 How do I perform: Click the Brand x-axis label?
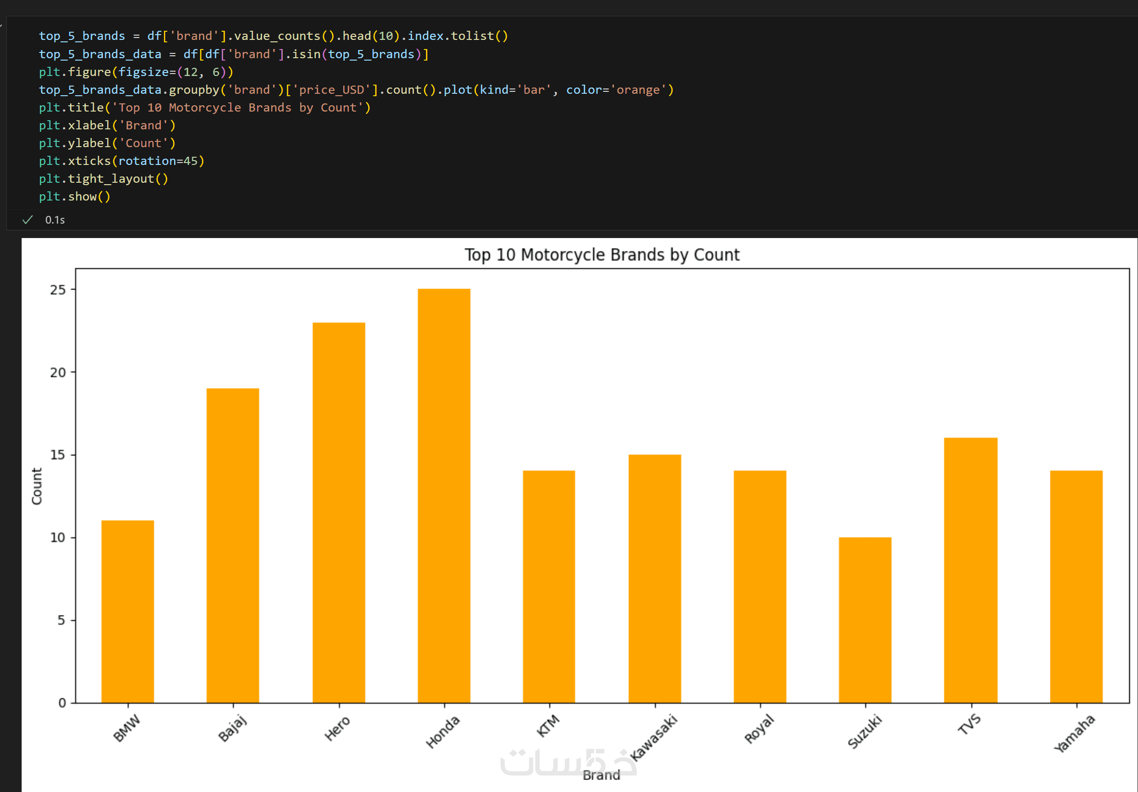(x=601, y=775)
